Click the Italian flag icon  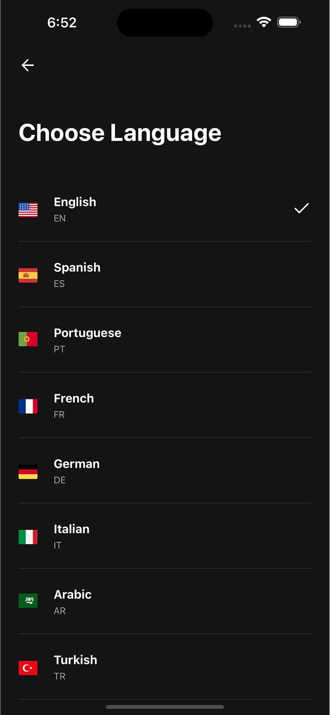click(x=28, y=537)
